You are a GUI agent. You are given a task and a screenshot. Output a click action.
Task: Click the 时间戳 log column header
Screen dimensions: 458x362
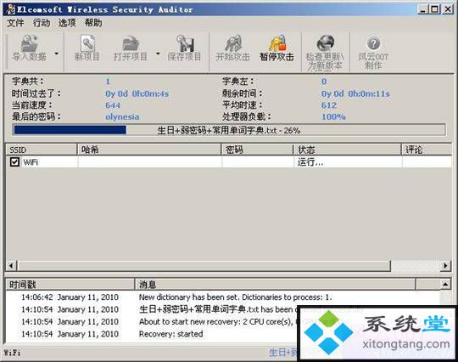[70, 284]
